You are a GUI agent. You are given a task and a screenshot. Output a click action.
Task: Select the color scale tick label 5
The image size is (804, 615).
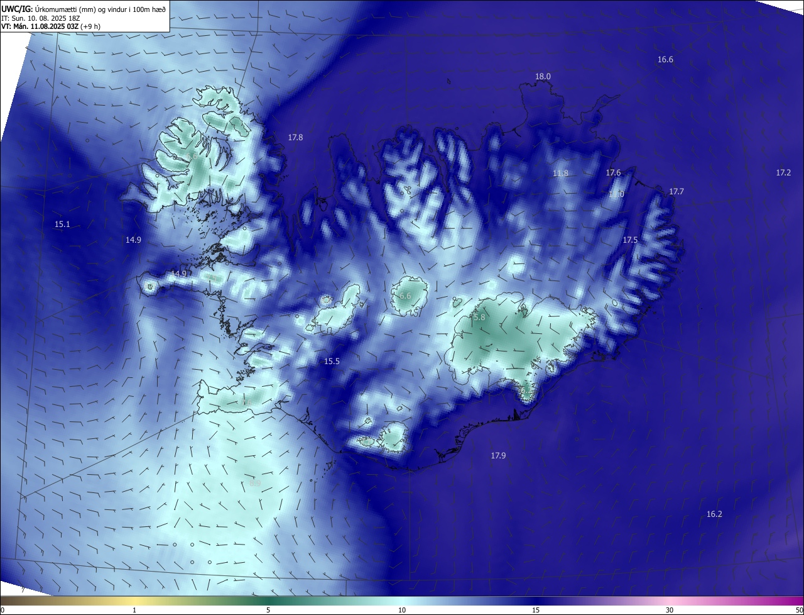coord(268,611)
